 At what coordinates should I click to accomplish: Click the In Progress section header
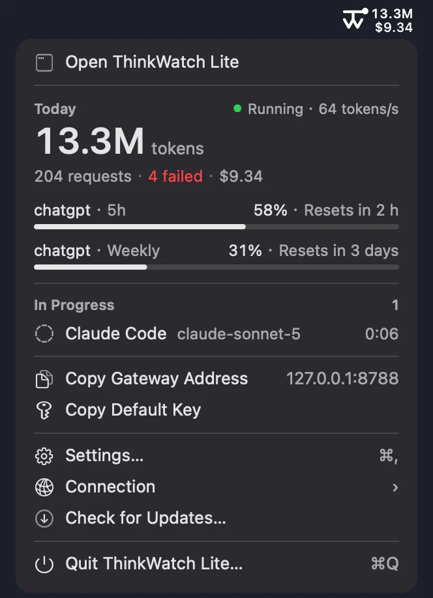[x=74, y=305]
